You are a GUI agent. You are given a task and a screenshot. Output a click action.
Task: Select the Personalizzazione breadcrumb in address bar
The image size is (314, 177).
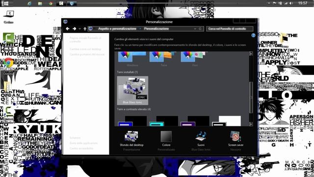coord(156,29)
